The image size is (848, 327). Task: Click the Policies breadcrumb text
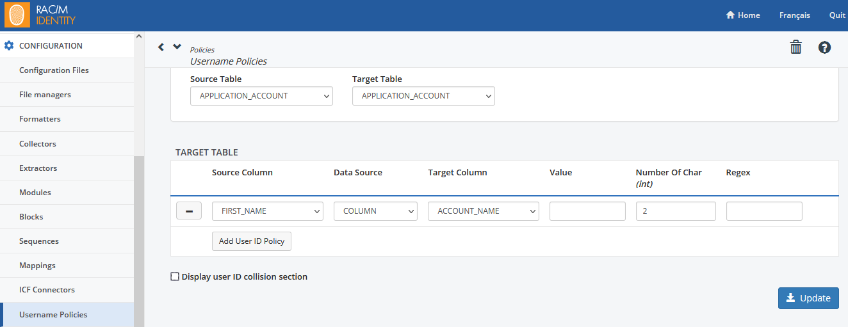pos(202,50)
